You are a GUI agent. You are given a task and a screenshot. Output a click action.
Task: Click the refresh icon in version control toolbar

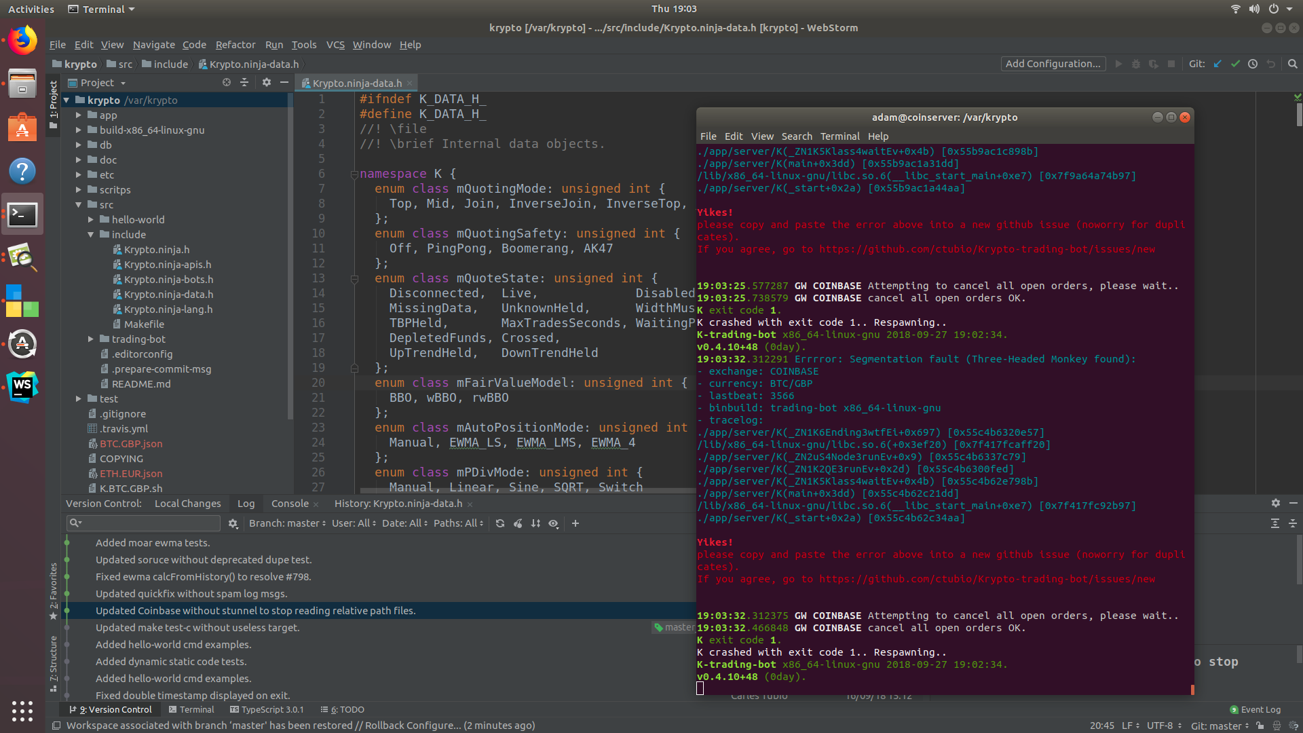[500, 523]
